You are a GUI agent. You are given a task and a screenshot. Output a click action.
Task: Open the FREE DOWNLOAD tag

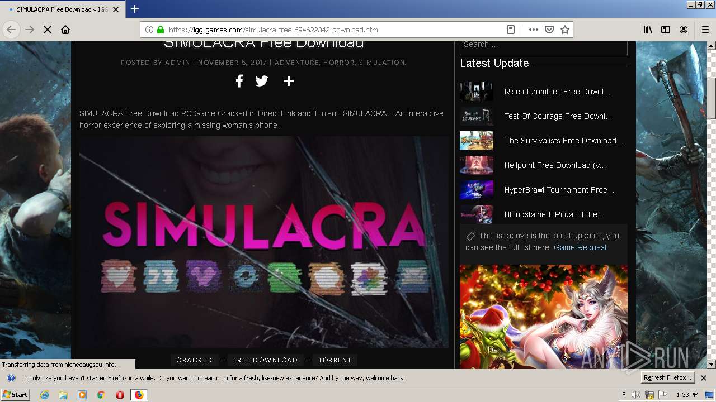point(265,360)
